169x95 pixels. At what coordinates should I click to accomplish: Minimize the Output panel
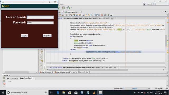point(167,75)
